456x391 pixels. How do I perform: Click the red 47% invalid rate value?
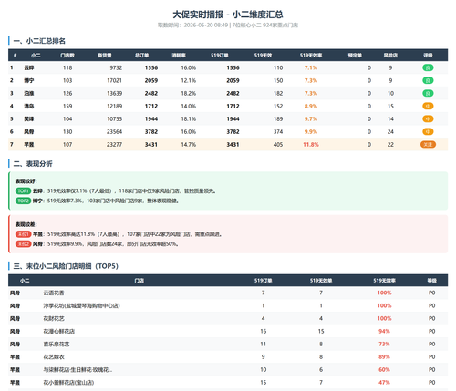pos(384,382)
